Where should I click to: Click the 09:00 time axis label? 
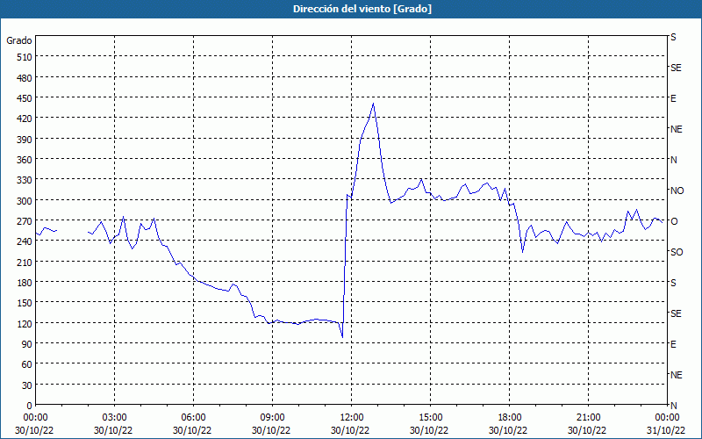pyautogui.click(x=272, y=418)
